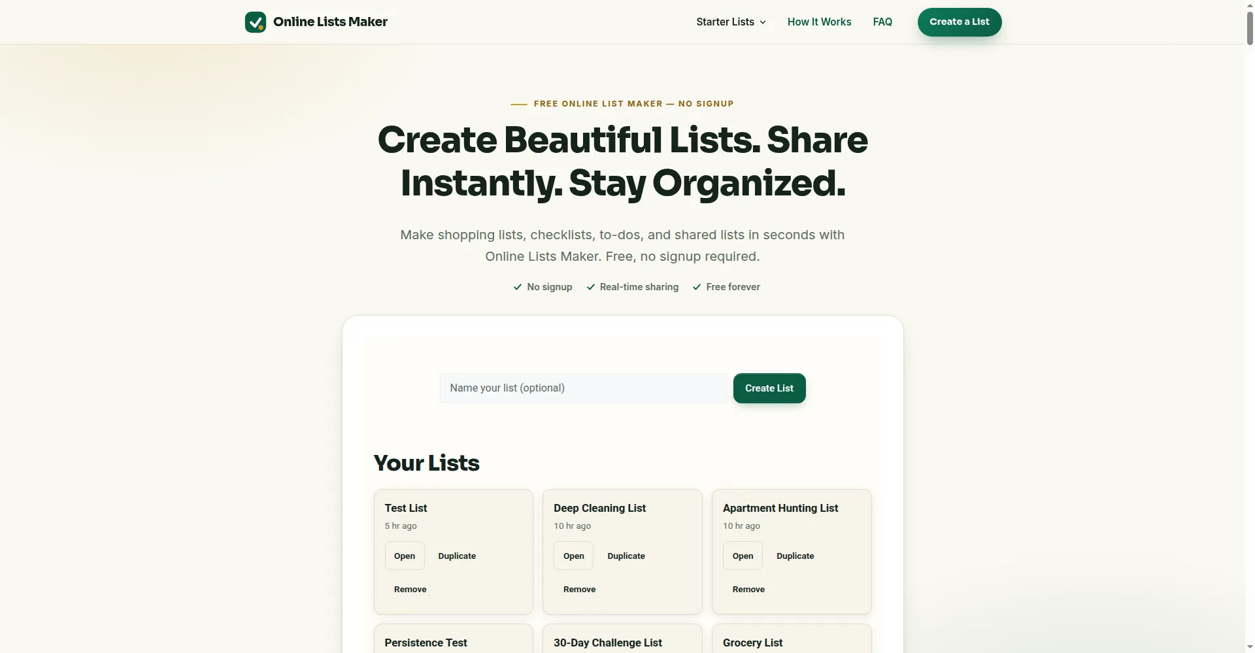Open the Apartment Hunting List
The width and height of the screenshot is (1255, 653).
[x=743, y=556]
